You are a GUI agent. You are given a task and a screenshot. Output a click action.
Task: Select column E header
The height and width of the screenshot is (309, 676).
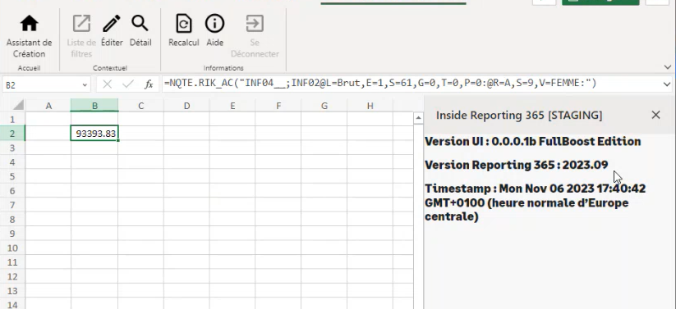tap(232, 106)
